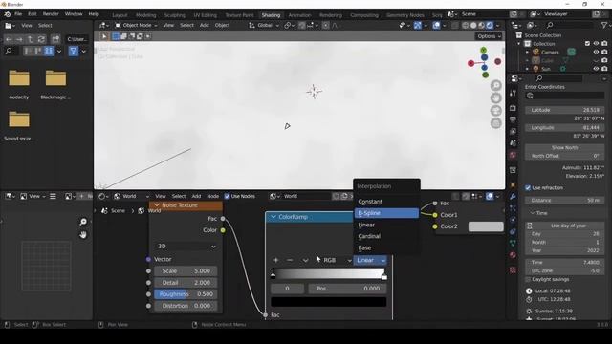Select the black stop on ColorRamp gradient

click(273, 276)
